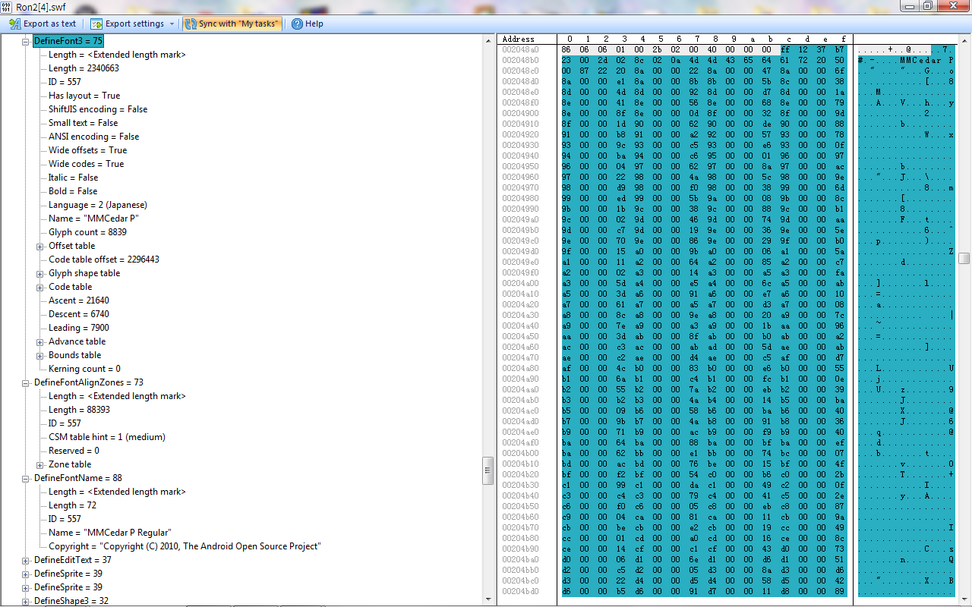
Task: Collapse the DefineFontName = 88 node
Action: pyautogui.click(x=26, y=478)
